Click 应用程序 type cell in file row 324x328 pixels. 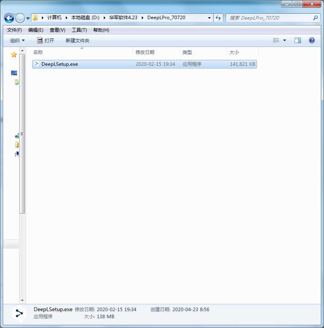192,64
